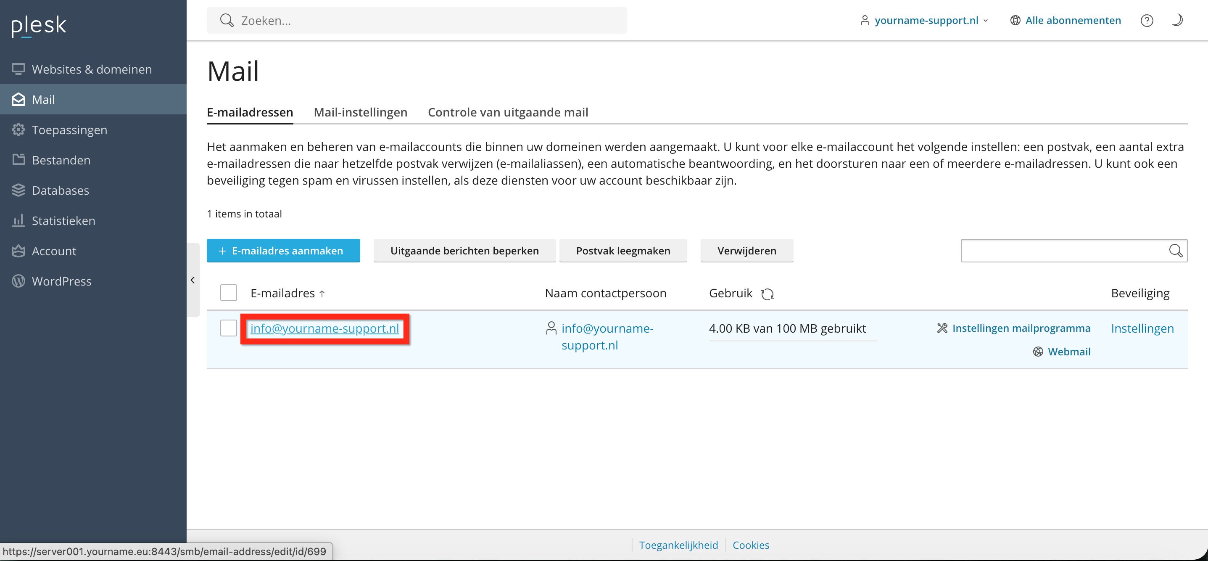This screenshot has width=1208, height=561.
Task: Collapse the sidebar with the chevron
Action: [x=193, y=280]
